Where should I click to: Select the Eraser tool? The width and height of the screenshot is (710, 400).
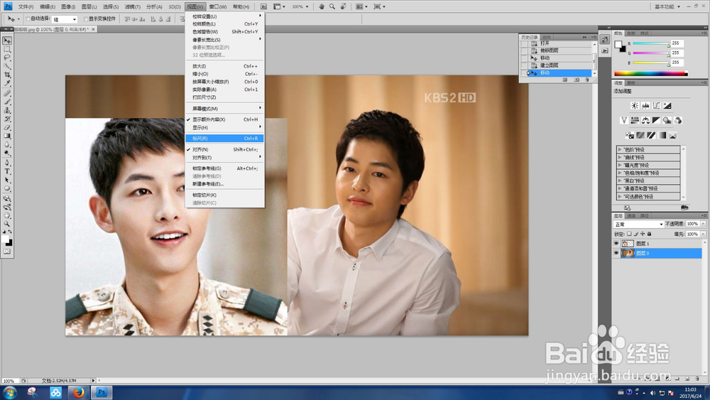pos(7,128)
